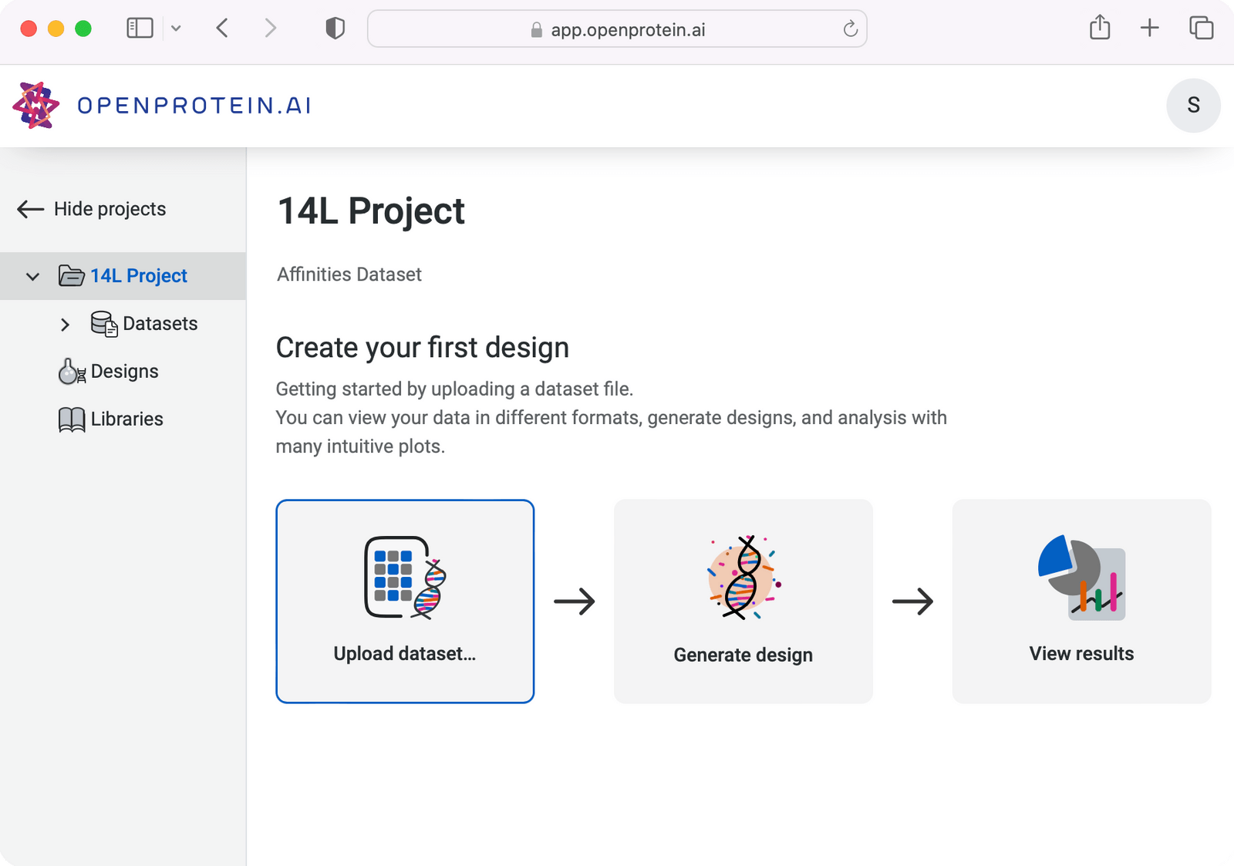Open the View results card
This screenshot has height=866, width=1234.
[x=1081, y=601]
